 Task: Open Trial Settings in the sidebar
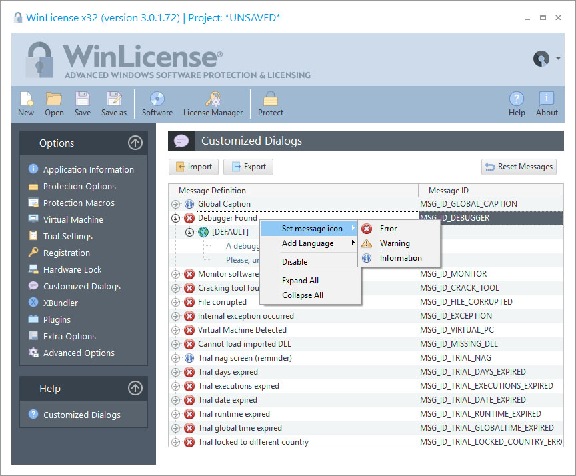68,236
